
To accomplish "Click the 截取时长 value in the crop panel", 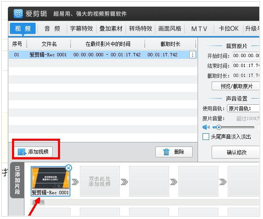I will pos(246,76).
